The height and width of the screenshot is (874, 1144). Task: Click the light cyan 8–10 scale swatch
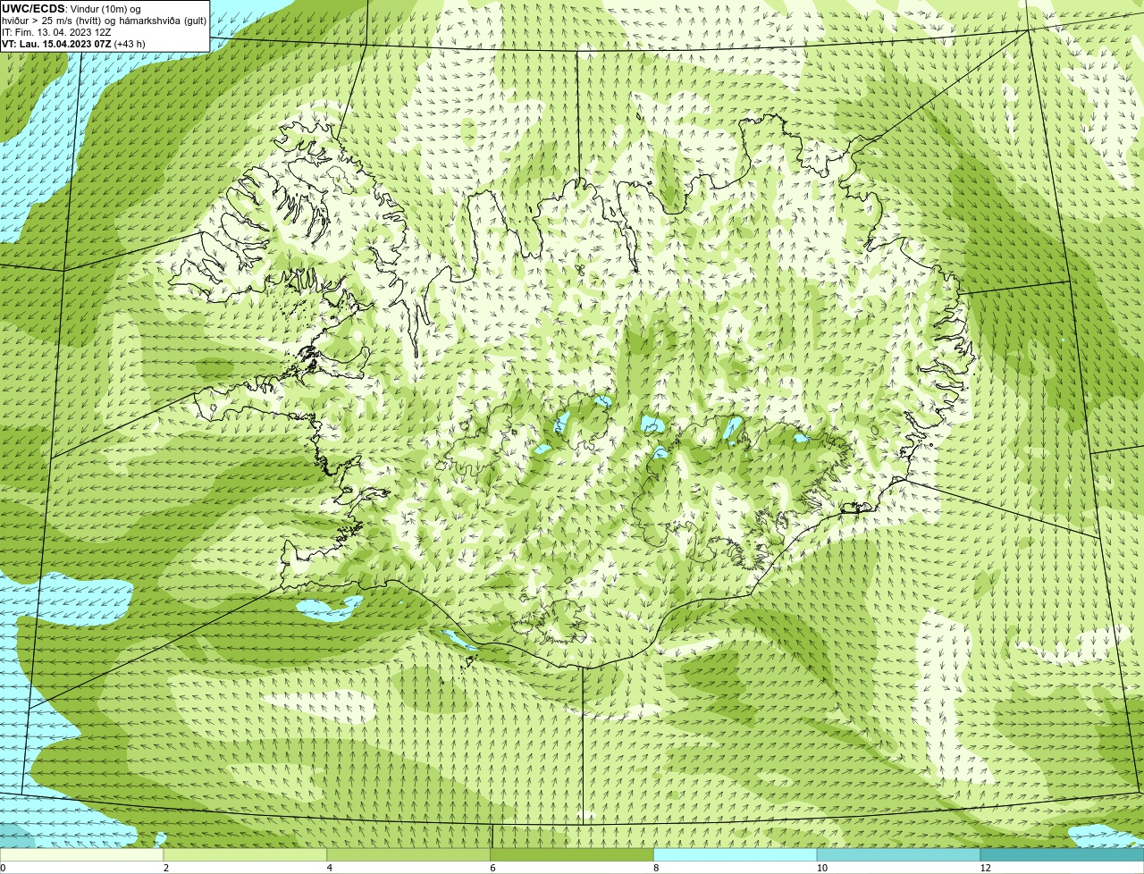pos(736,854)
